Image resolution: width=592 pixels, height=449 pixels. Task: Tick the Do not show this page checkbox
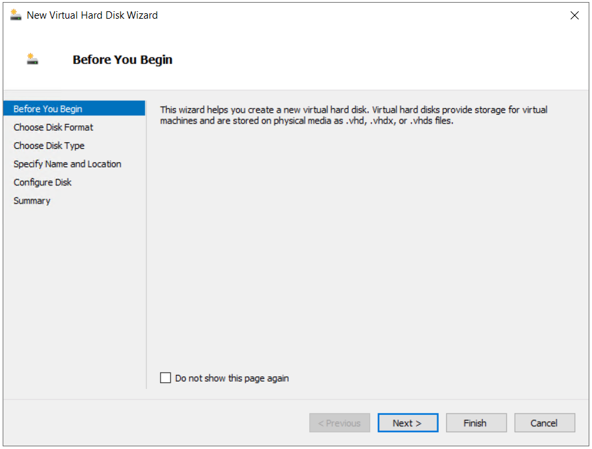(166, 378)
